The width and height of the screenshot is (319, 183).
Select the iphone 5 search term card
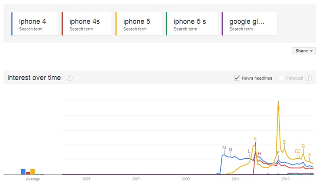pyautogui.click(x=139, y=24)
